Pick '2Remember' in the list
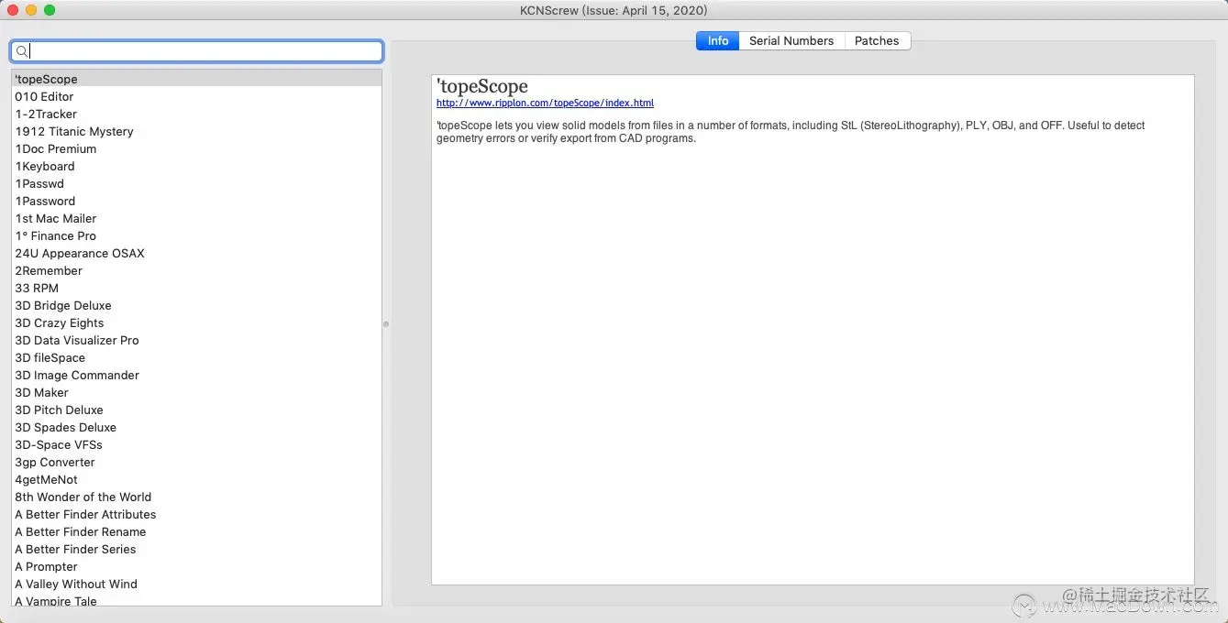 click(x=196, y=270)
